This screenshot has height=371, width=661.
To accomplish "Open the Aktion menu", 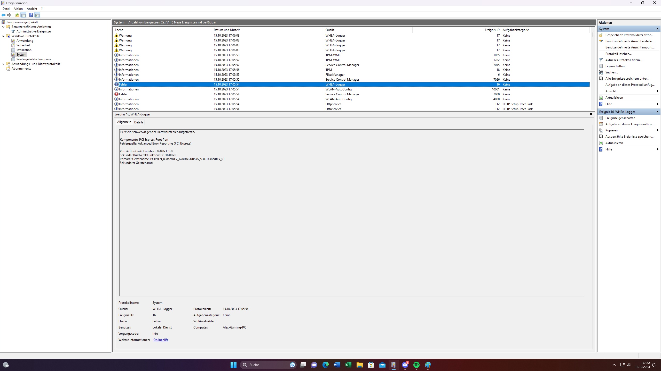I will click(18, 9).
